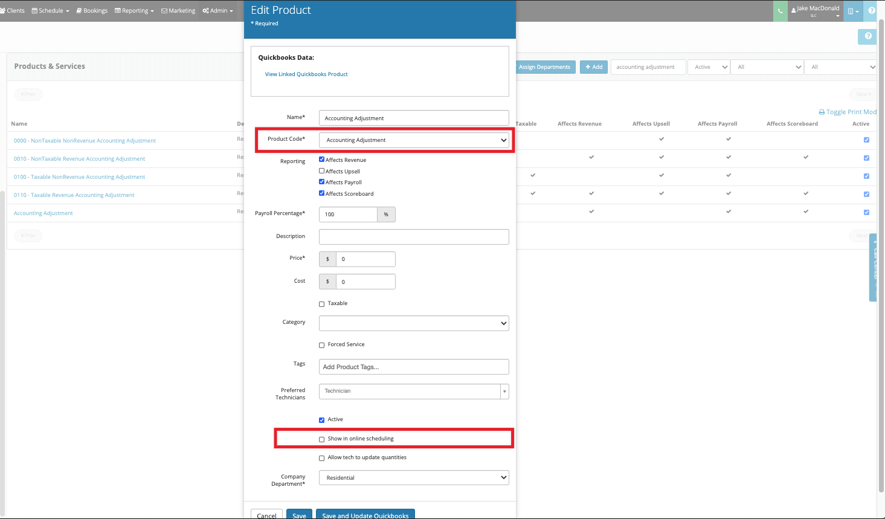
Task: Click the Affects Revenue checkmark for 0010 - NonTaxable Revenue row
Action: pyautogui.click(x=591, y=157)
